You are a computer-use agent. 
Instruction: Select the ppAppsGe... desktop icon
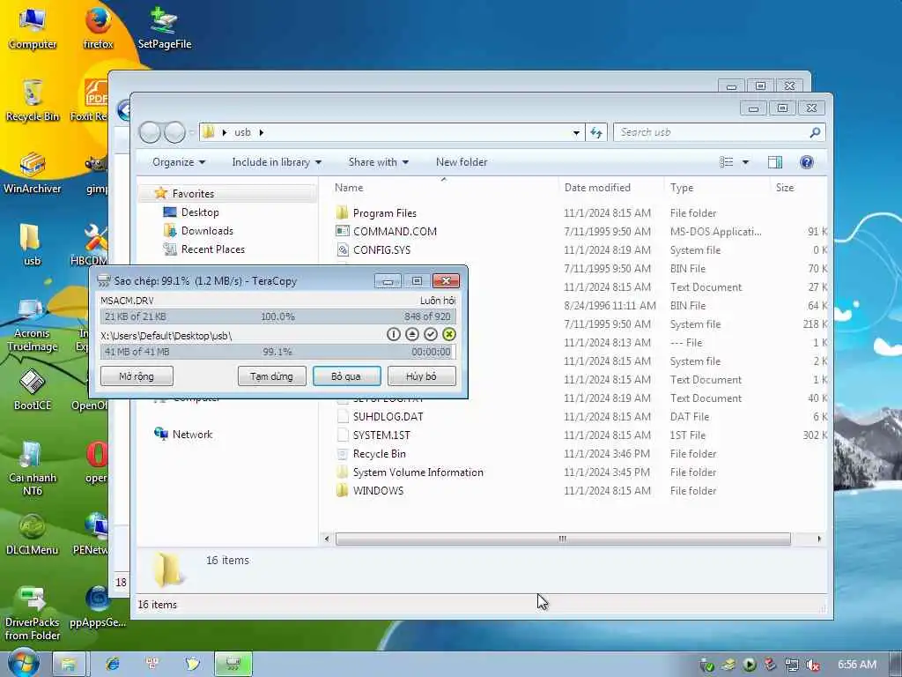[98, 606]
